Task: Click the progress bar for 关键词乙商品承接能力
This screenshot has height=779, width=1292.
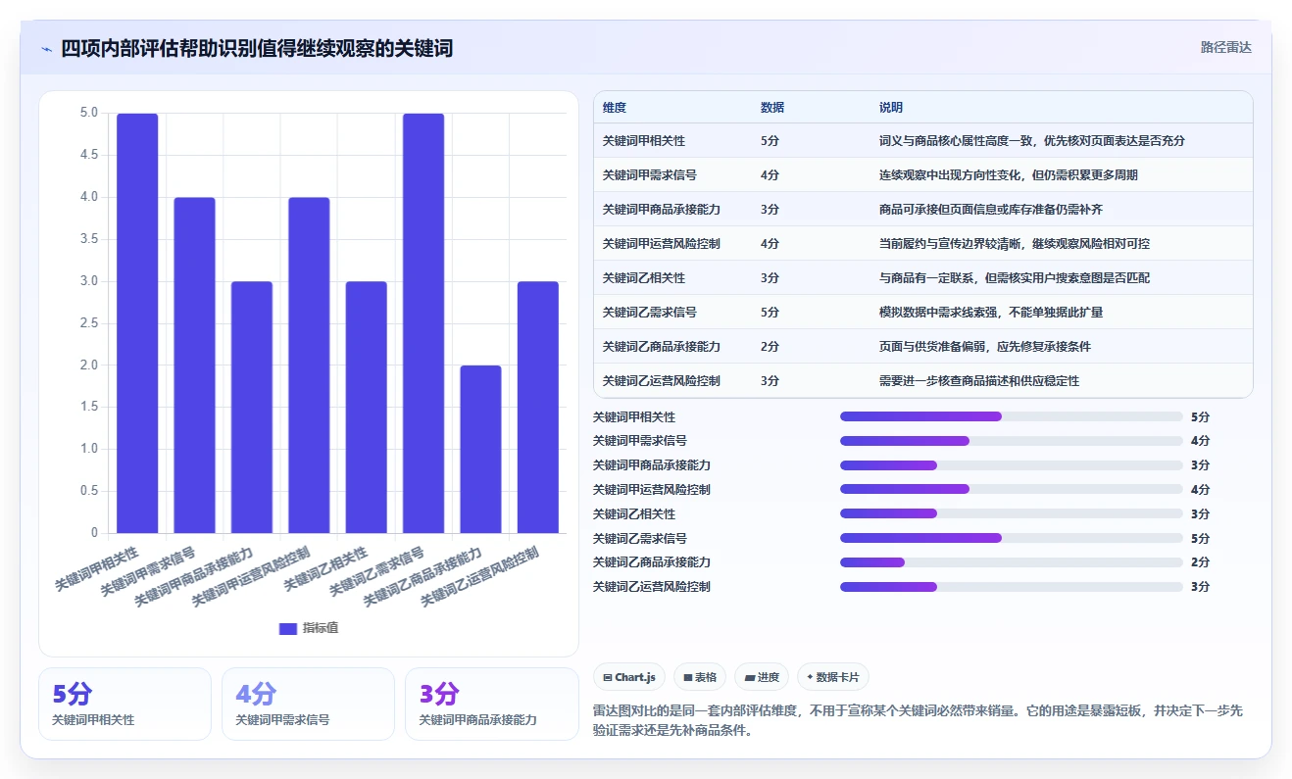Action: [1012, 562]
